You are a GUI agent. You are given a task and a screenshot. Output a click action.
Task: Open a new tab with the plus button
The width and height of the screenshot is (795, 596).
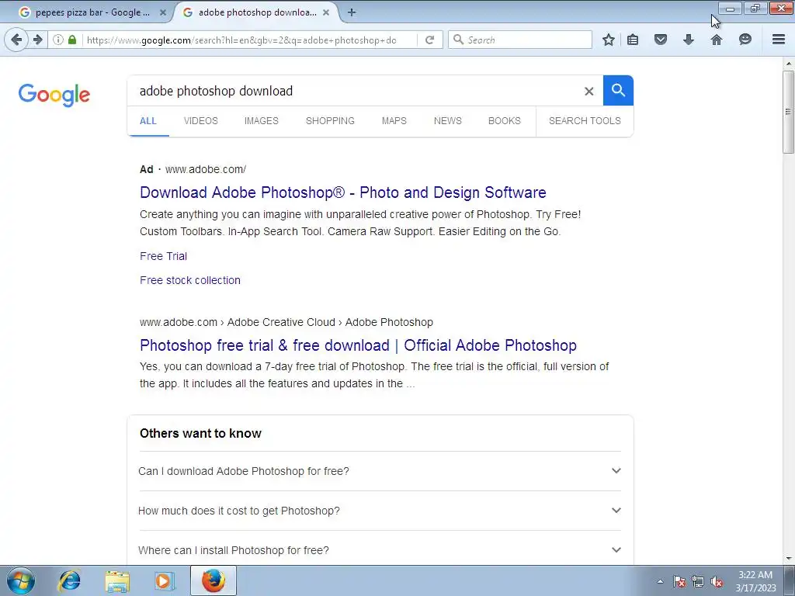352,12
